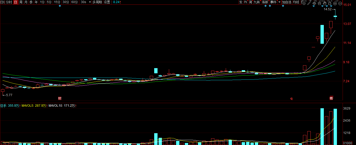Switch to 季 quarterly period
Screen dimensions: 356x145
point(31,2)
